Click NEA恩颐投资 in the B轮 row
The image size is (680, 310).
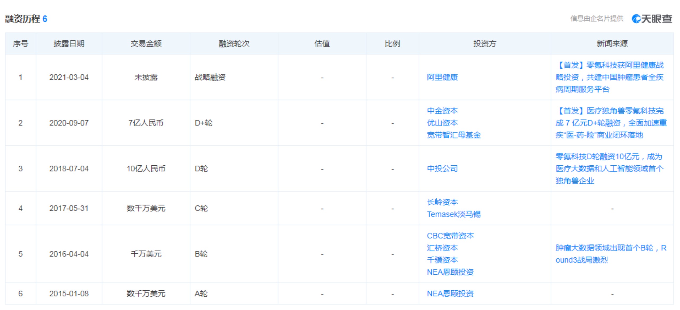(x=450, y=272)
